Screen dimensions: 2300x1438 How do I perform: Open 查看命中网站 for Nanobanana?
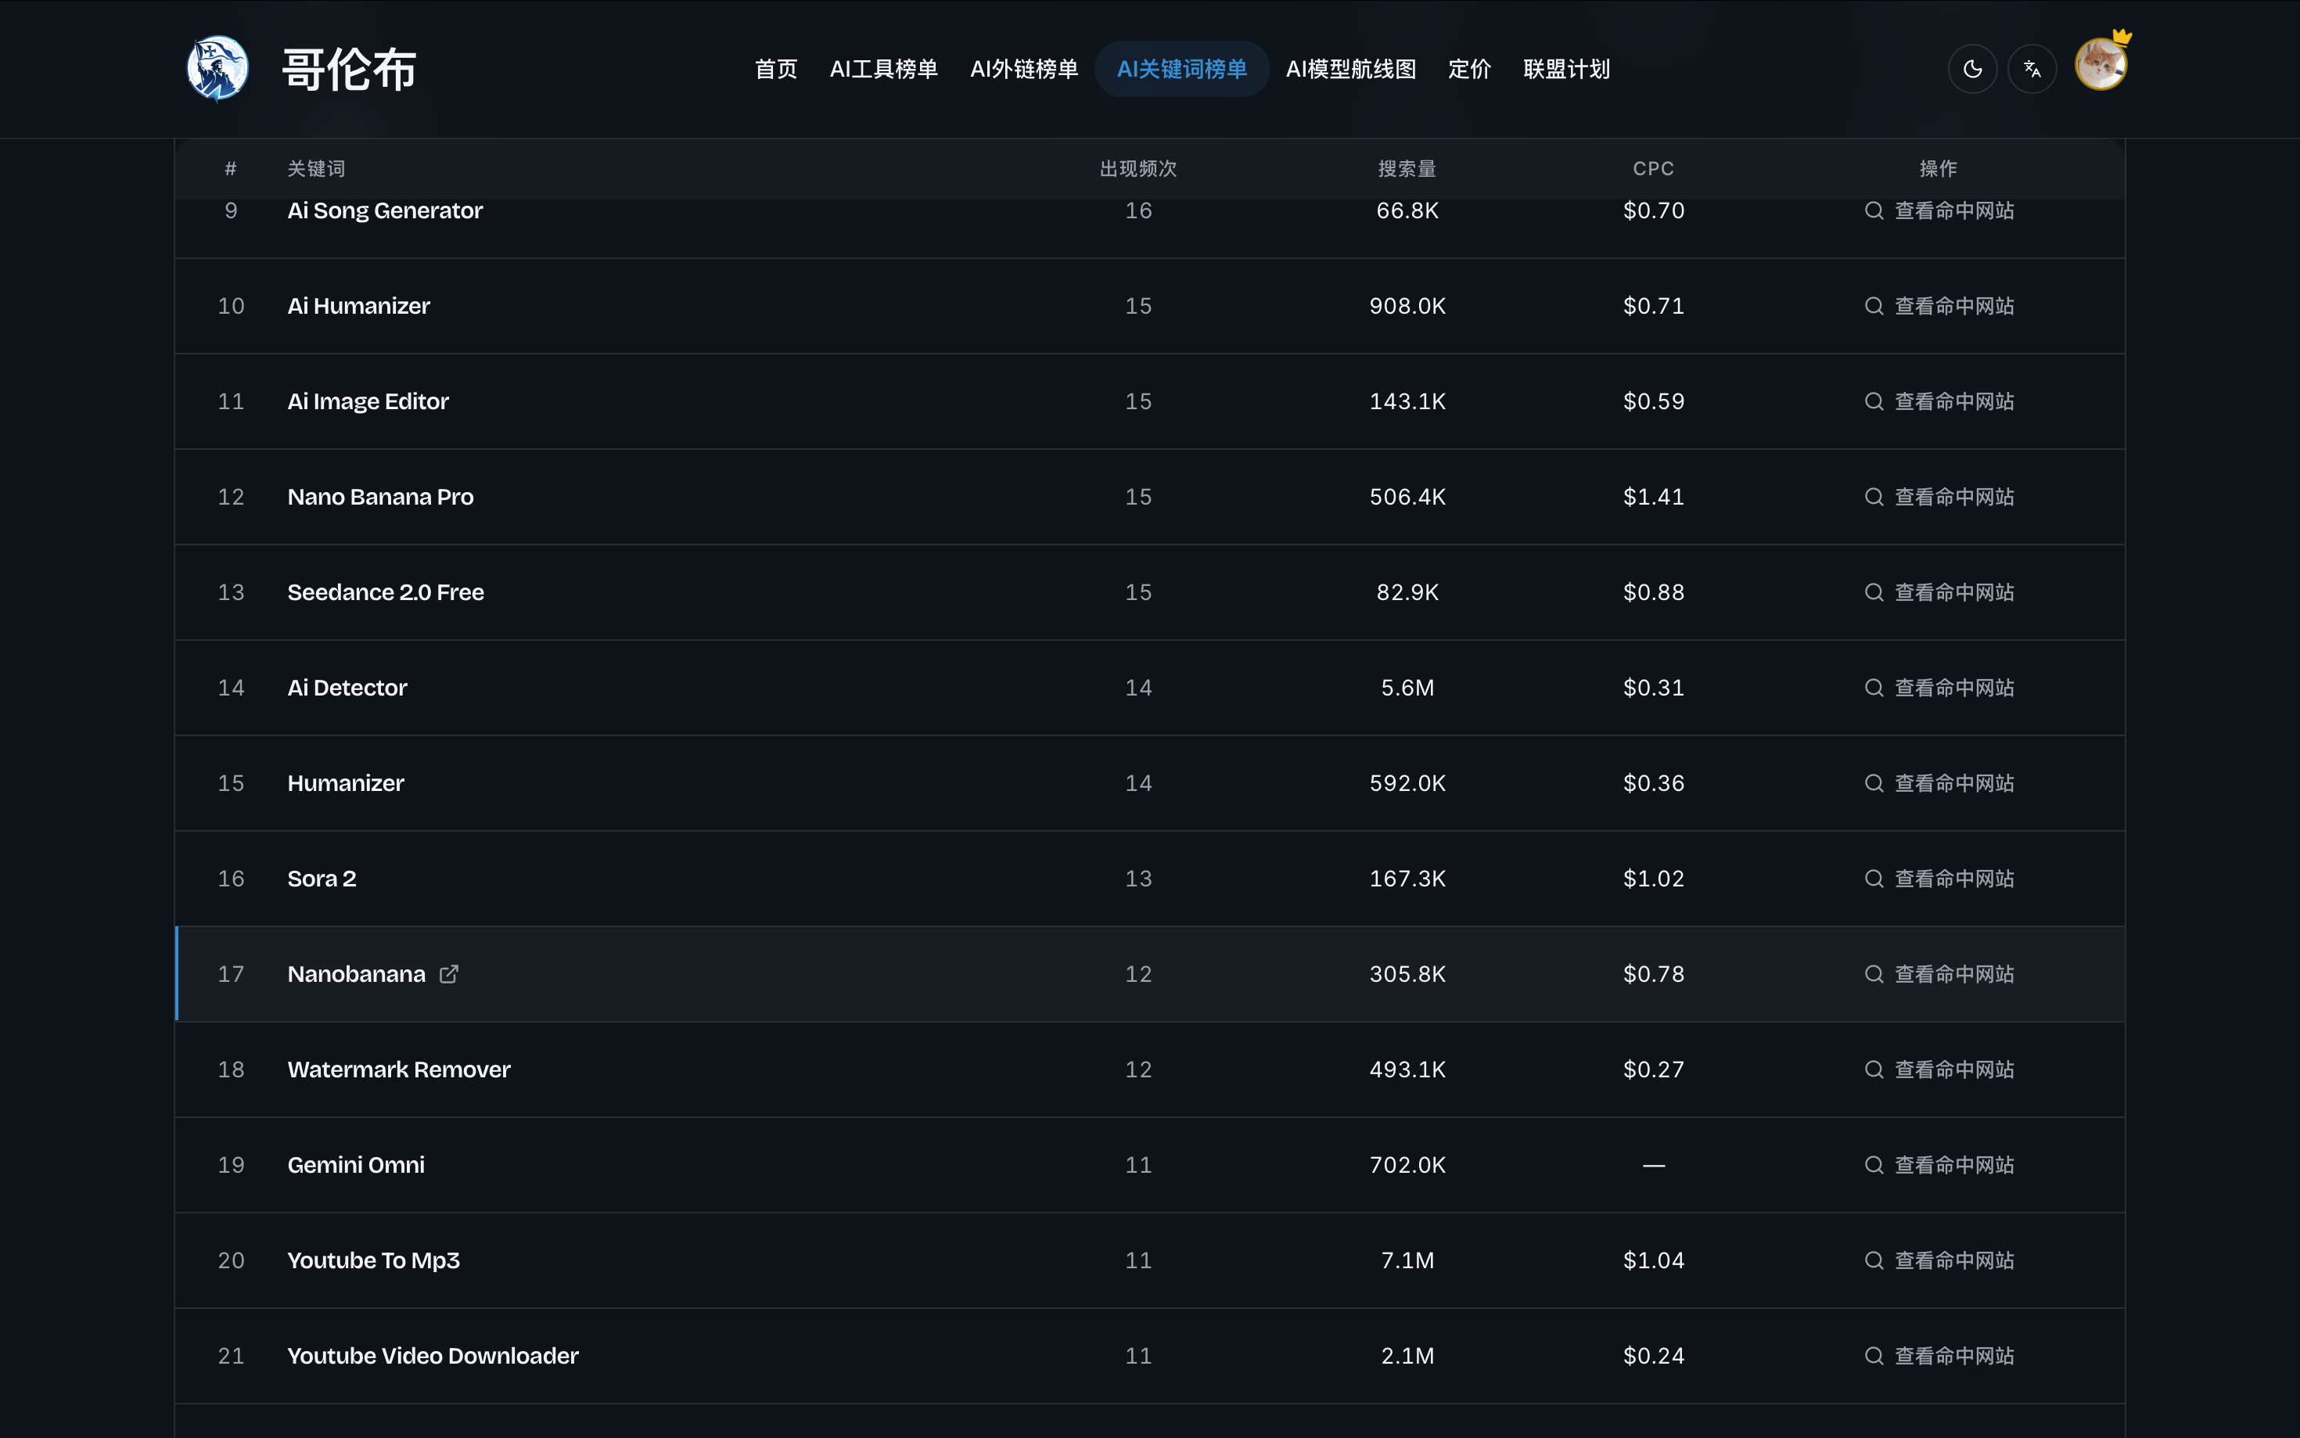[1939, 974]
